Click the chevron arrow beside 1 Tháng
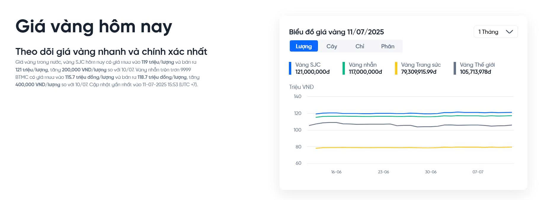The width and height of the screenshot is (544, 200). click(509, 32)
